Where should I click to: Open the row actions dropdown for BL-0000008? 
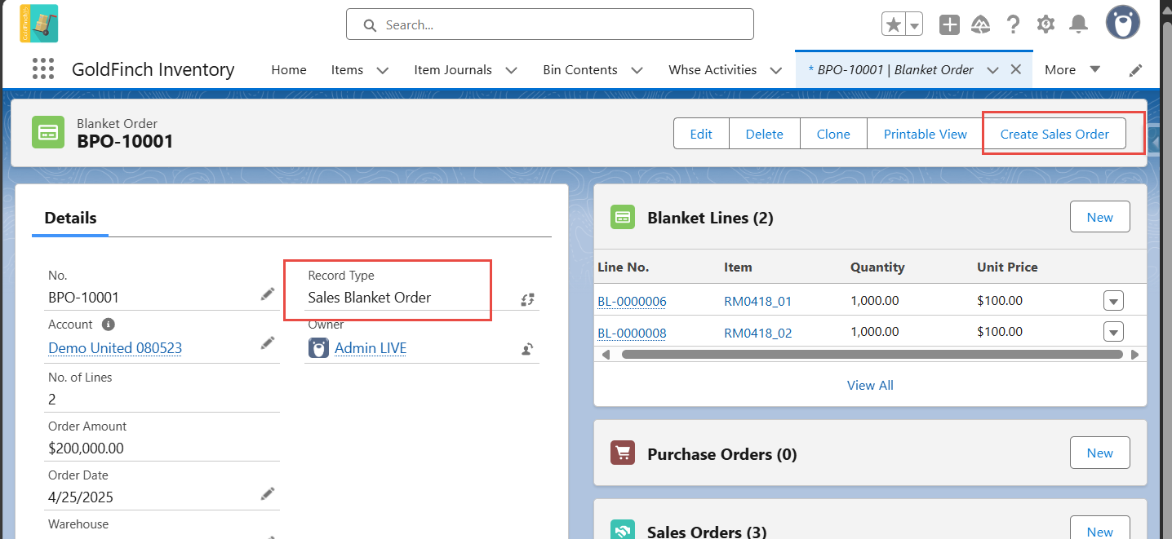coord(1113,332)
